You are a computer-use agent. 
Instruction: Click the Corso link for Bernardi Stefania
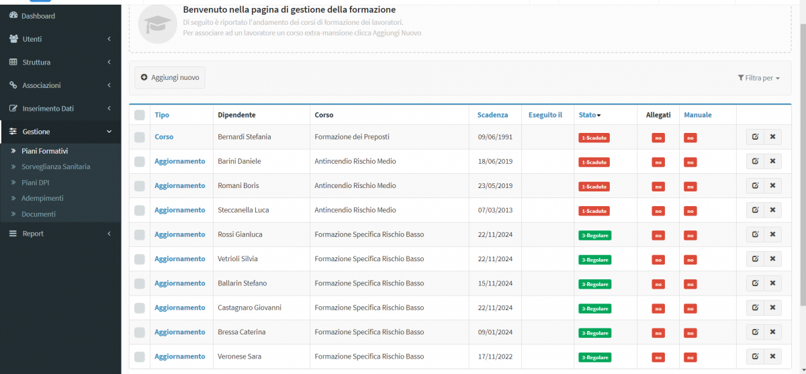tap(164, 137)
